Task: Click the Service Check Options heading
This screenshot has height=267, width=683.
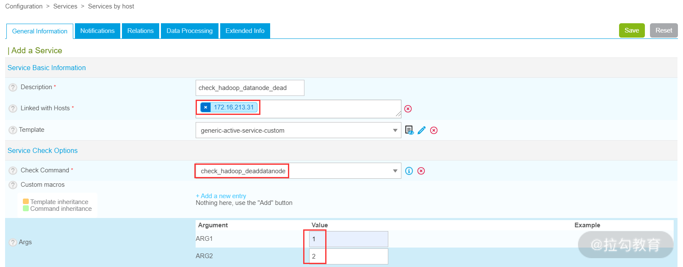Action: click(x=43, y=150)
